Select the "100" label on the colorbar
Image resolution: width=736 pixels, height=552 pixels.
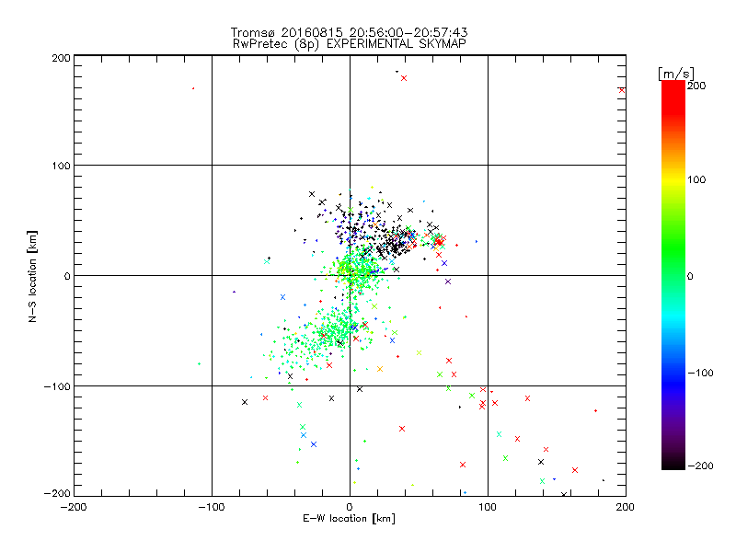(x=696, y=179)
